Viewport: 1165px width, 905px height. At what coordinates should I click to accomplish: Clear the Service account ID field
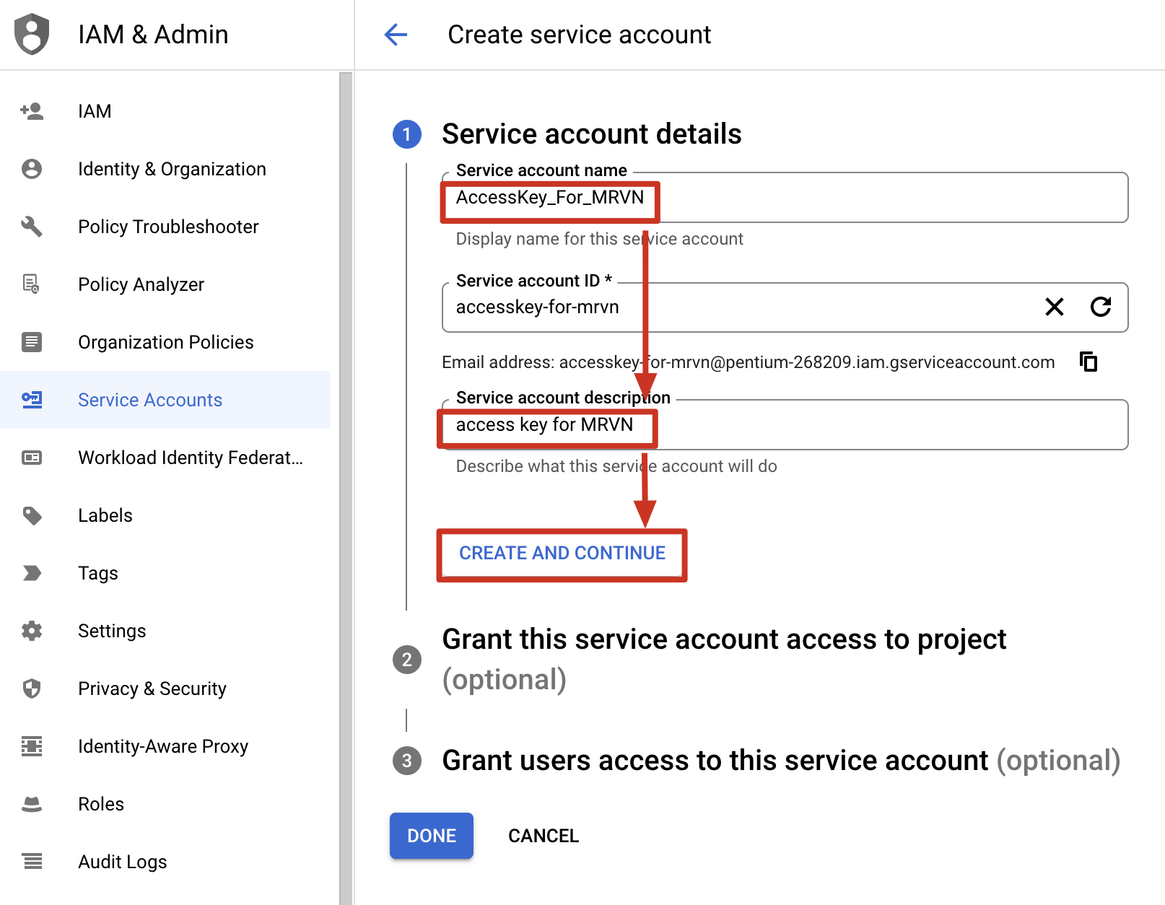(x=1055, y=307)
